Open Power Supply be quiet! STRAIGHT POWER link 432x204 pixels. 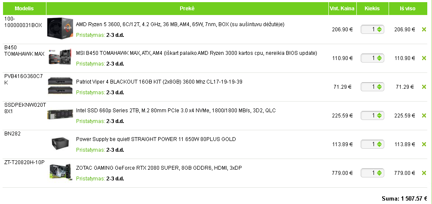pos(156,139)
